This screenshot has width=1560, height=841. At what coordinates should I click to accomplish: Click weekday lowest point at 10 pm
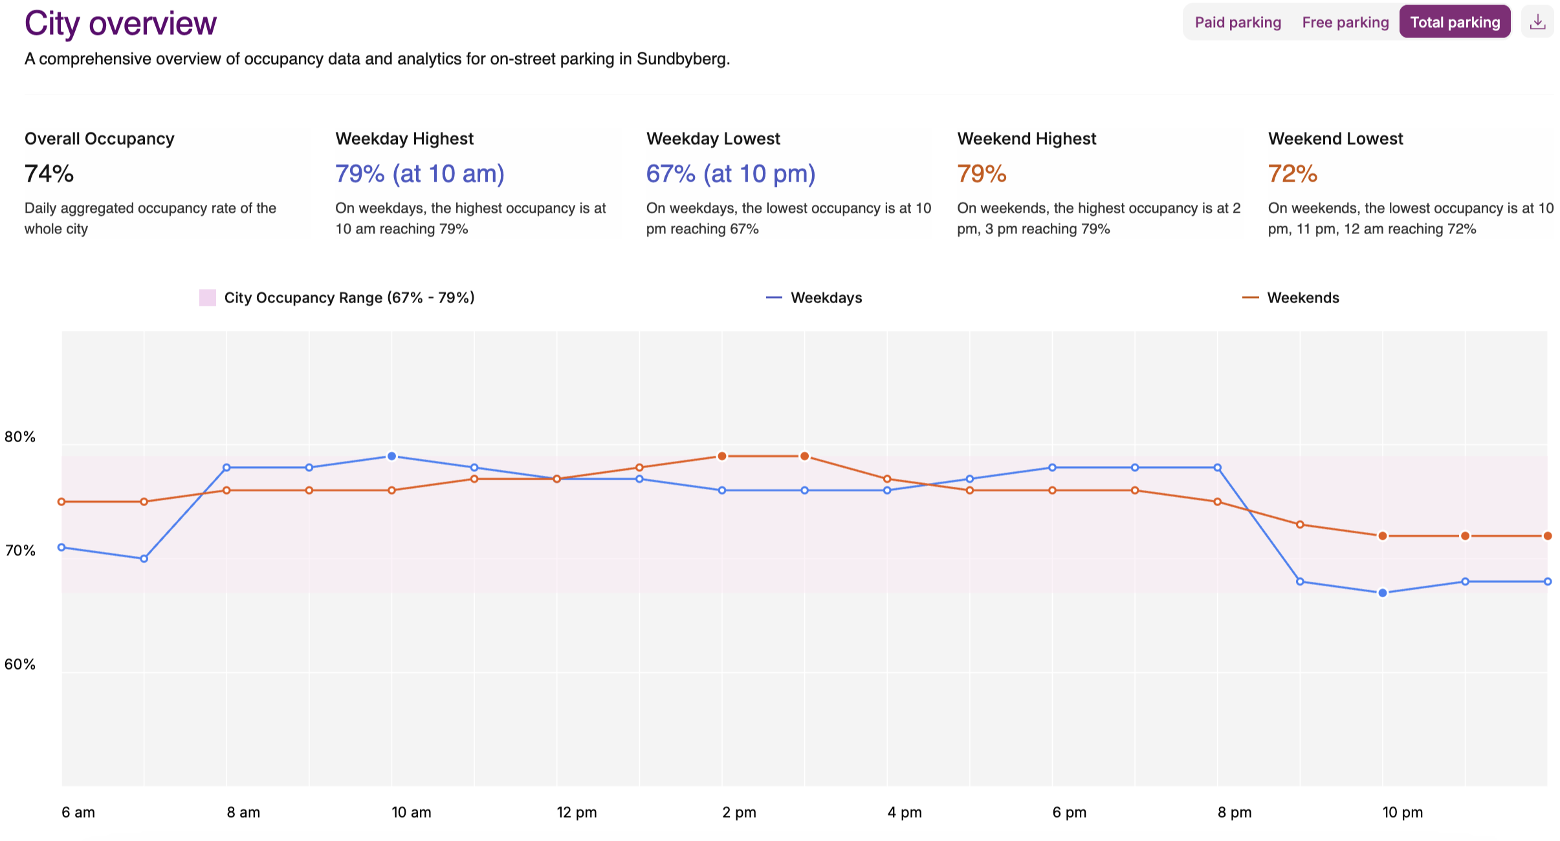coord(1383,593)
